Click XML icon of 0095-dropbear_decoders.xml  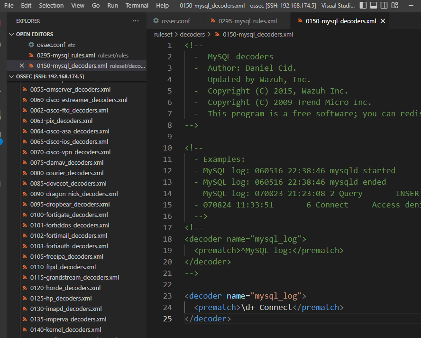click(25, 204)
